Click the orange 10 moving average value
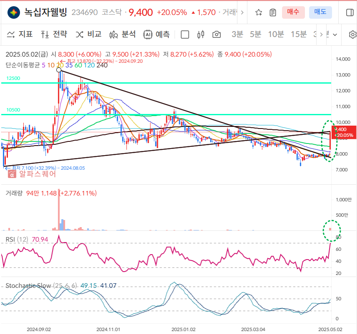 click(x=51, y=65)
